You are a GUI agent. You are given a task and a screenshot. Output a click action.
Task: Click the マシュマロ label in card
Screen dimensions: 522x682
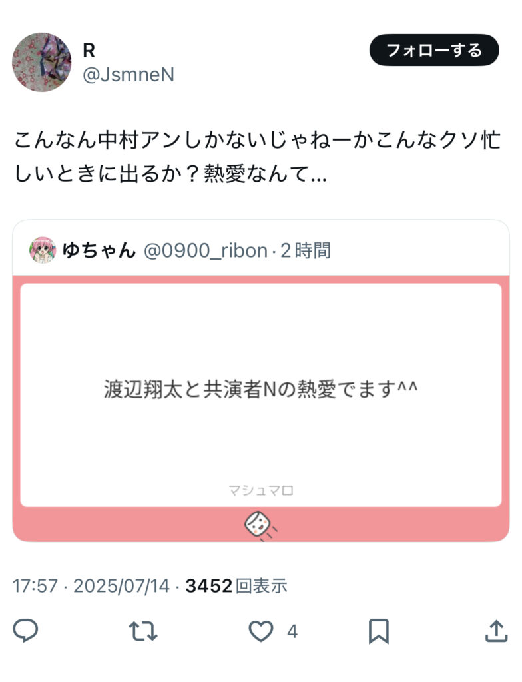click(261, 491)
